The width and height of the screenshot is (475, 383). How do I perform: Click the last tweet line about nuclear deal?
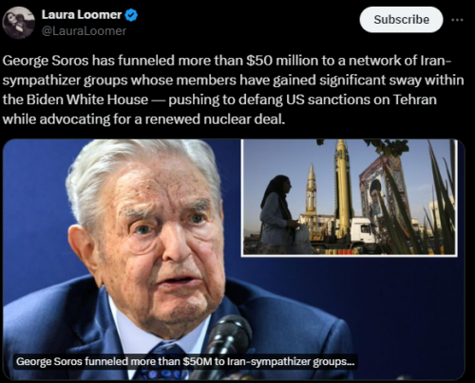pyautogui.click(x=143, y=119)
